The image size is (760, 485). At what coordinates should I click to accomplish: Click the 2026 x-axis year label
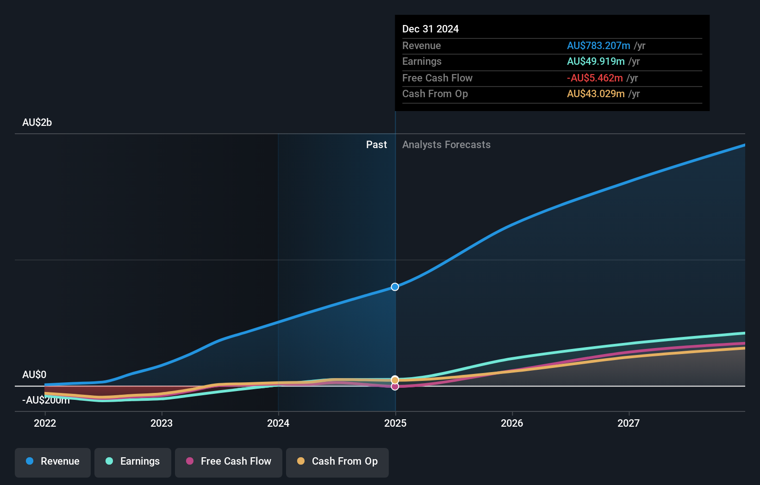click(512, 423)
